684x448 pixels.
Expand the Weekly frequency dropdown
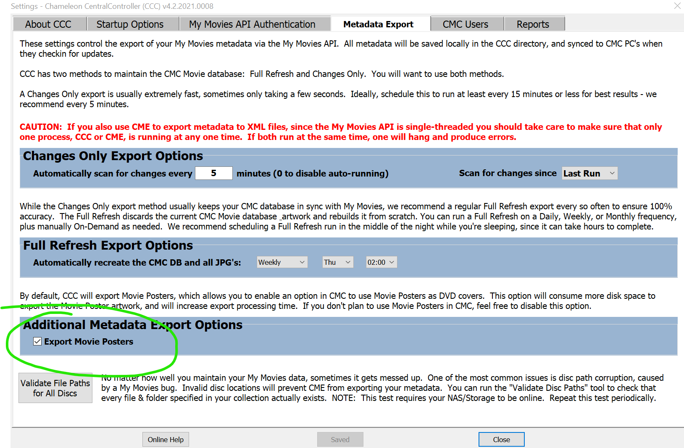pos(282,262)
